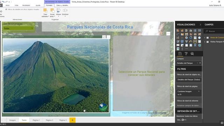Expand the Detalles del Parque (Todos) filter
Image resolution: width=224 pixels, height=126 pixels.
coord(189,79)
